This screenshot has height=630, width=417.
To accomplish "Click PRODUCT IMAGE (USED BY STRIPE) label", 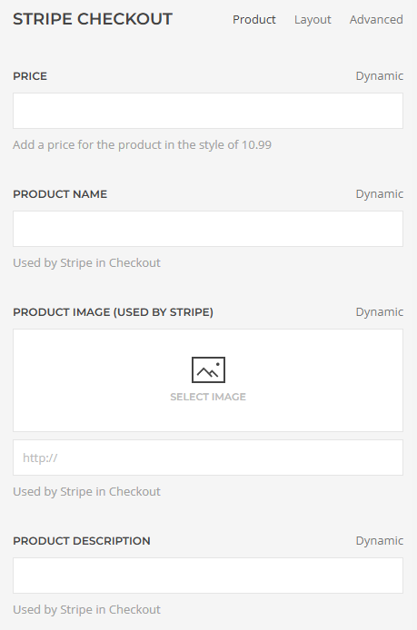I will coord(113,312).
